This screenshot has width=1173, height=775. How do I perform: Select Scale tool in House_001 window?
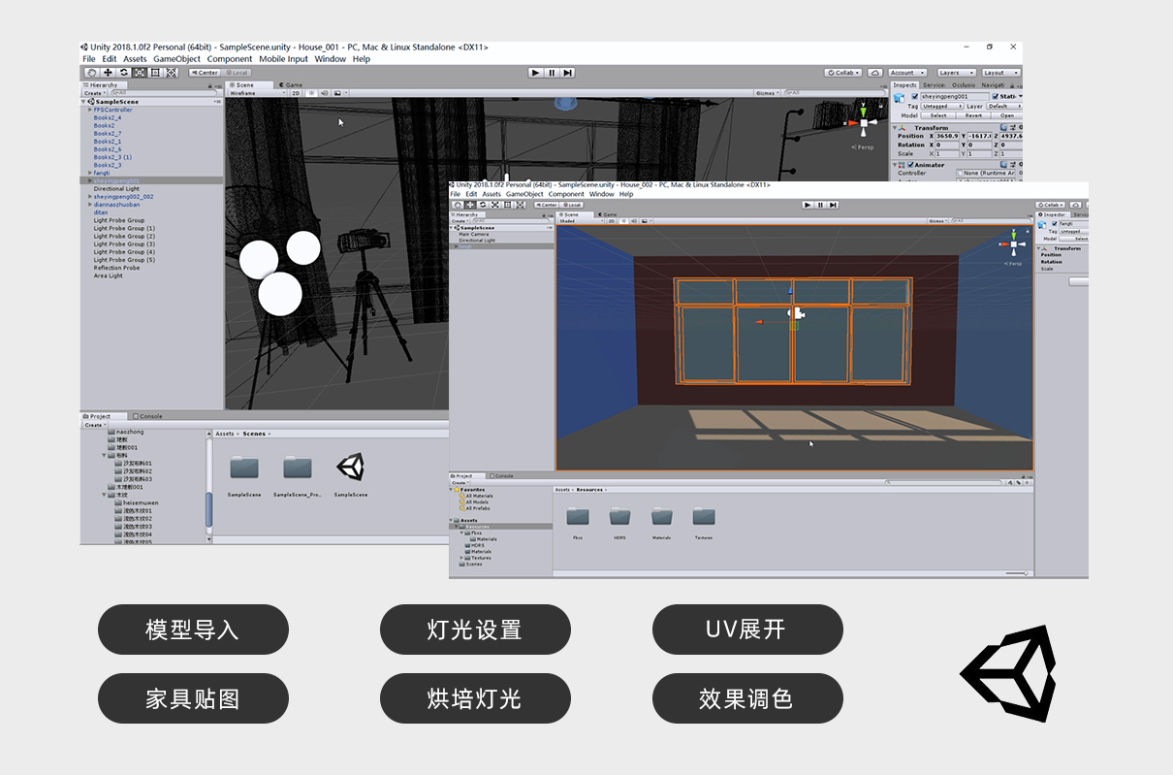pyautogui.click(x=140, y=73)
